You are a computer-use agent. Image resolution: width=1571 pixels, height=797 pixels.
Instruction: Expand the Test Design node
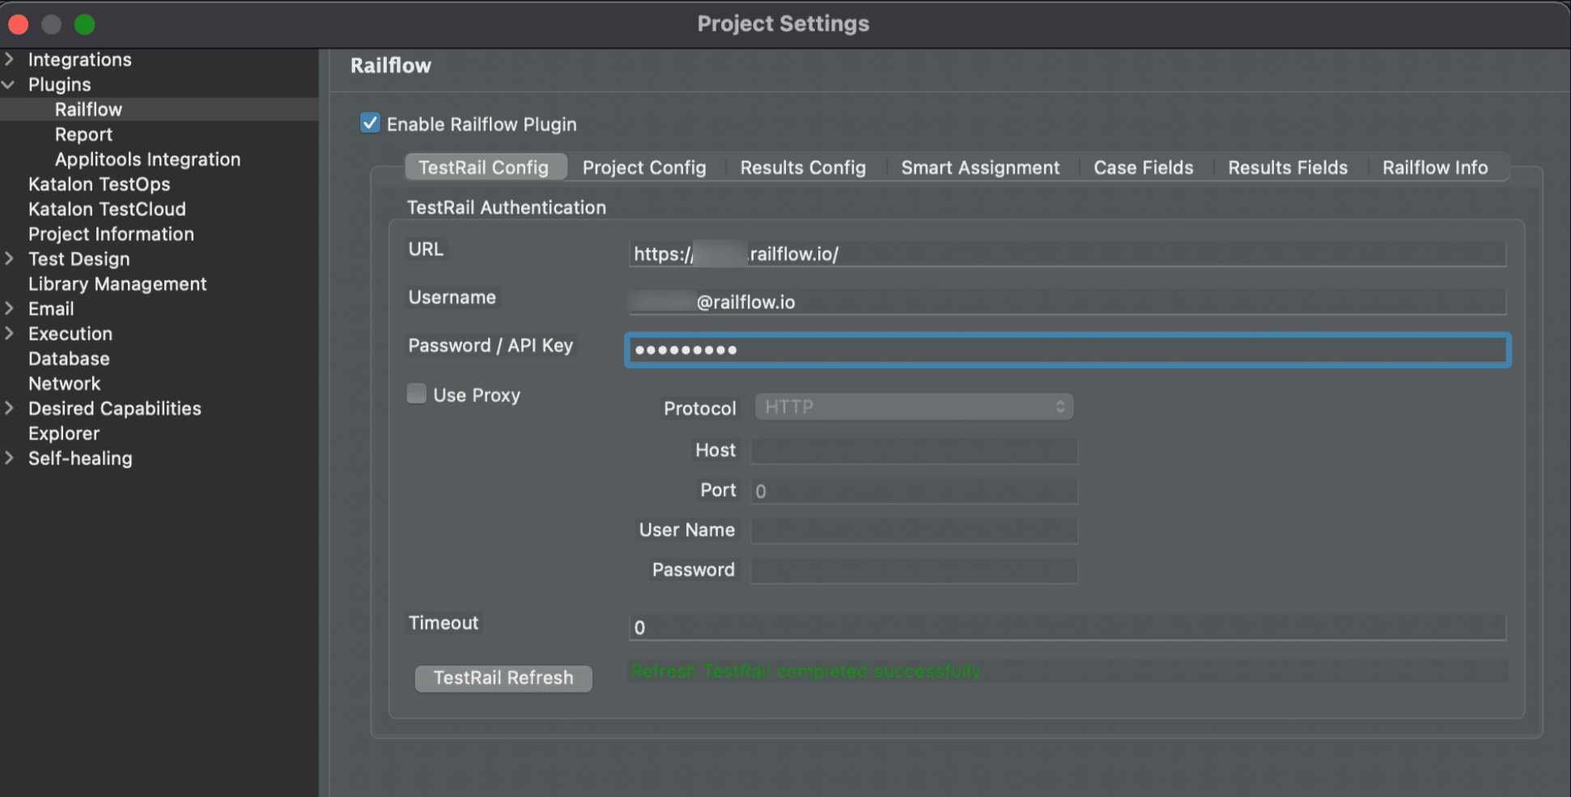[9, 259]
